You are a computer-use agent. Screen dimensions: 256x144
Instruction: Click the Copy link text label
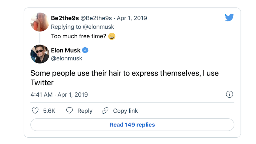125,111
